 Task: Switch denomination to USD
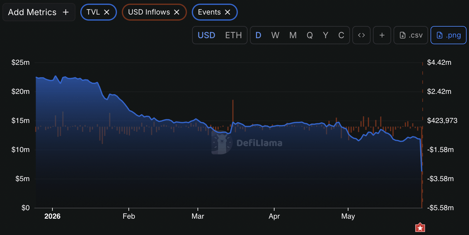pos(206,35)
